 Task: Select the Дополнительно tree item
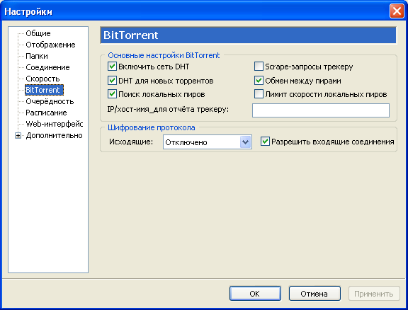click(x=54, y=135)
